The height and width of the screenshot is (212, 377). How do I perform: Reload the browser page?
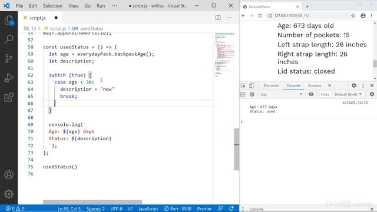click(260, 16)
